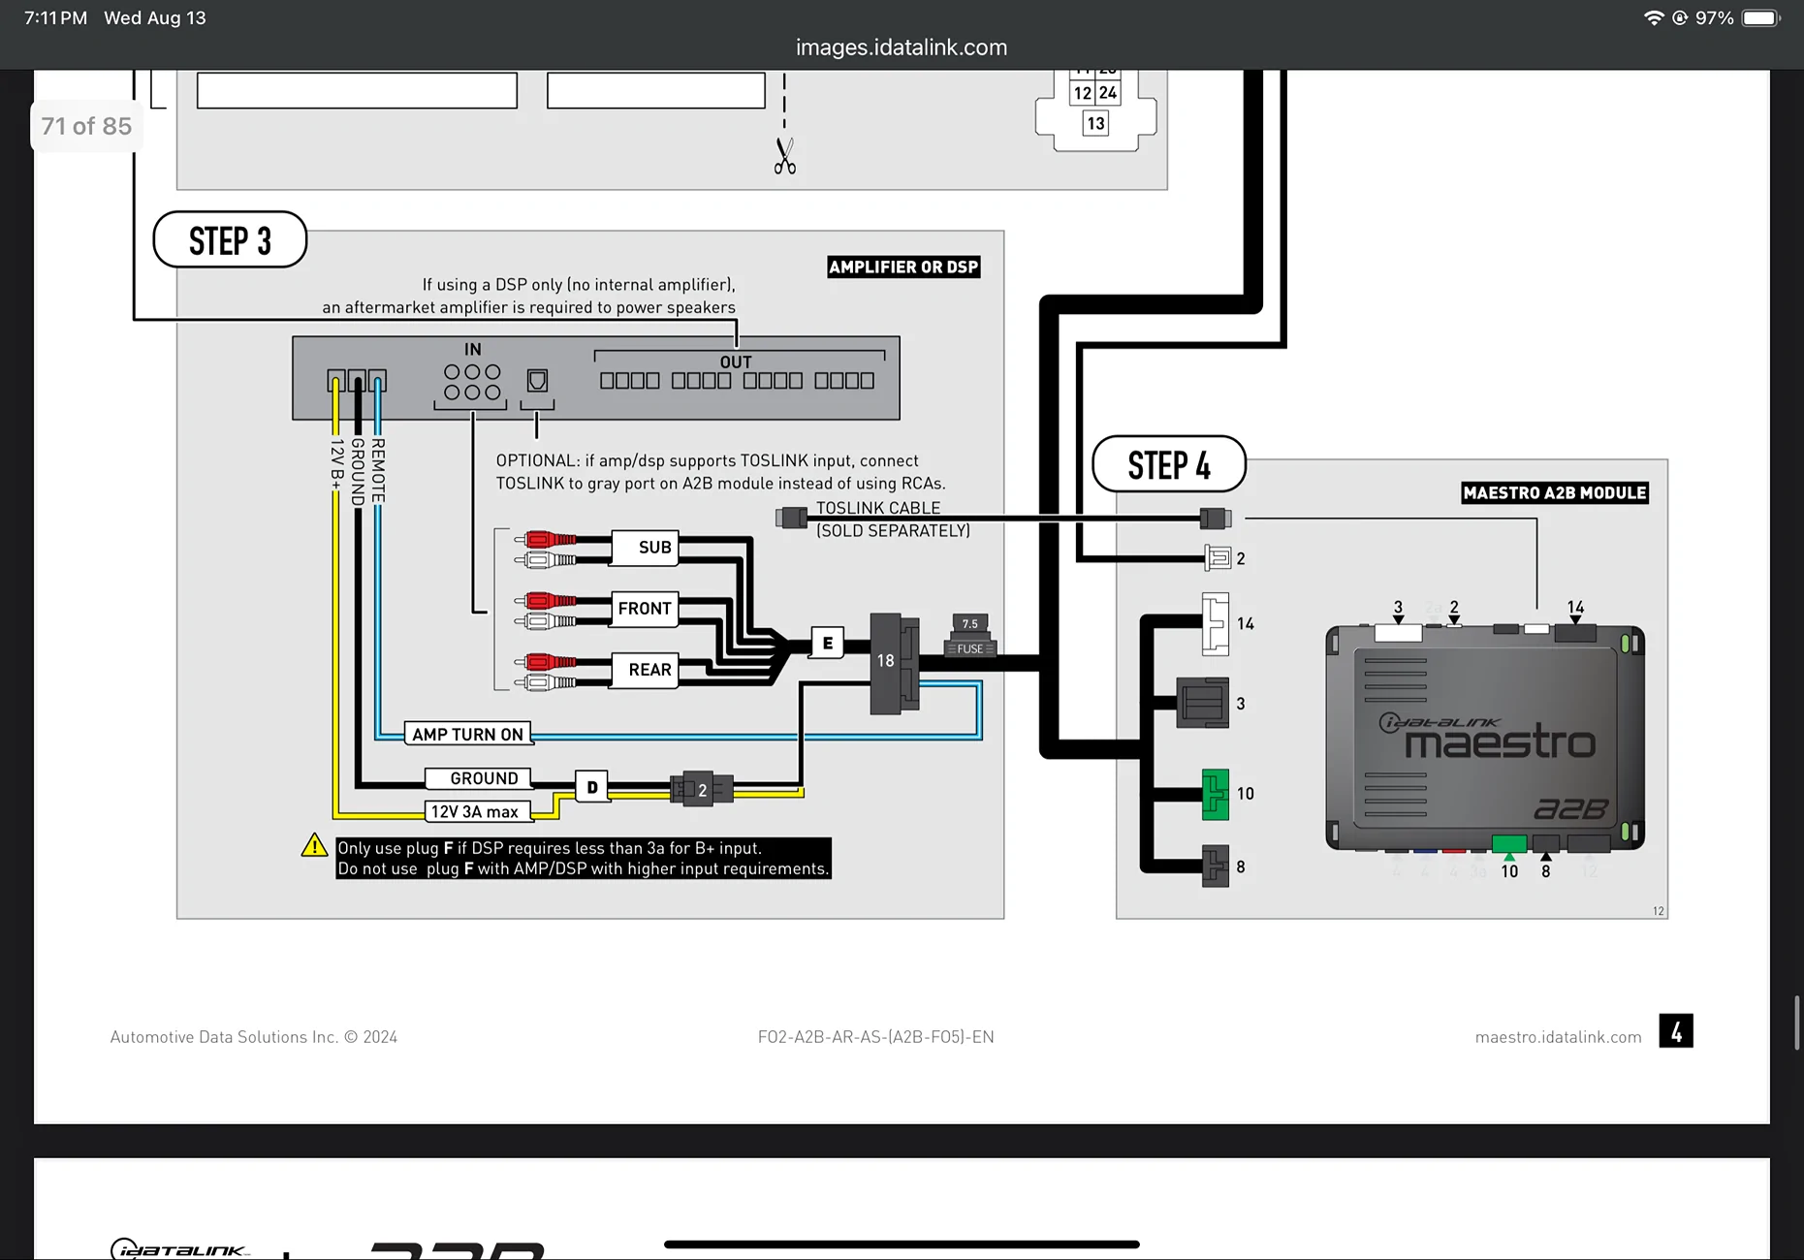Click the Wi-Fi status icon
The width and height of the screenshot is (1804, 1260).
click(1654, 17)
